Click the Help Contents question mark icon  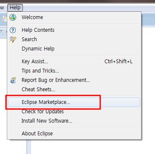pyautogui.click(x=13, y=30)
